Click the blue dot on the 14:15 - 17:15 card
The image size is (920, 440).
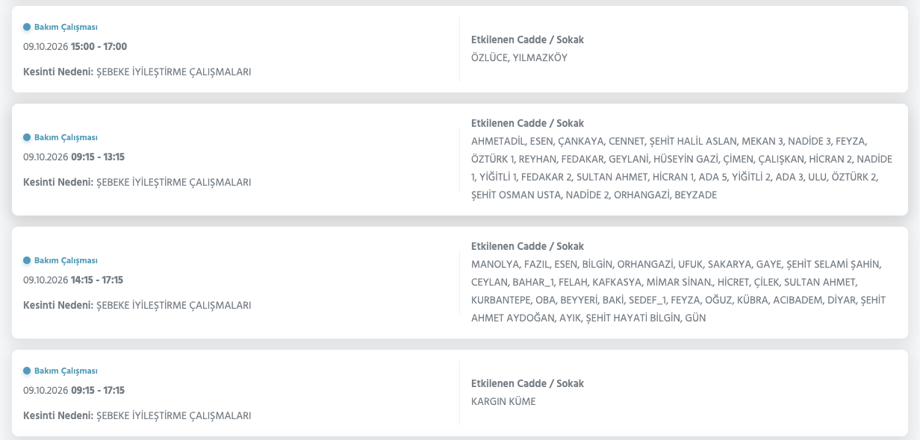pos(27,260)
